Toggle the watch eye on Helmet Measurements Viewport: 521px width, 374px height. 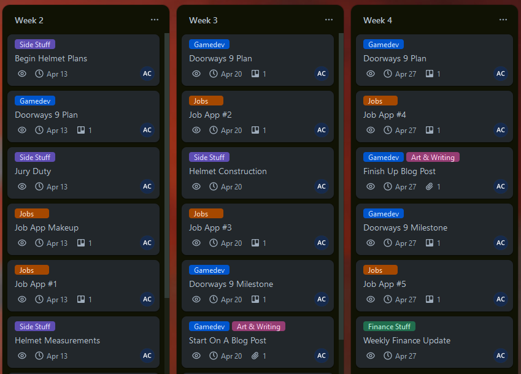pos(22,356)
